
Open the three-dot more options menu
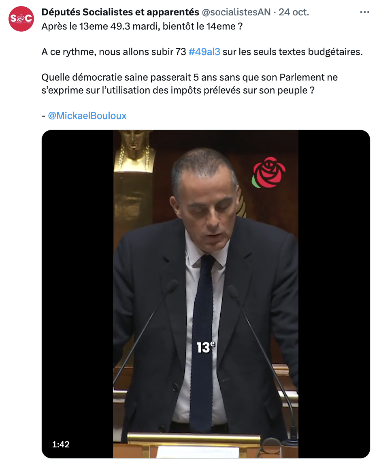tap(364, 12)
